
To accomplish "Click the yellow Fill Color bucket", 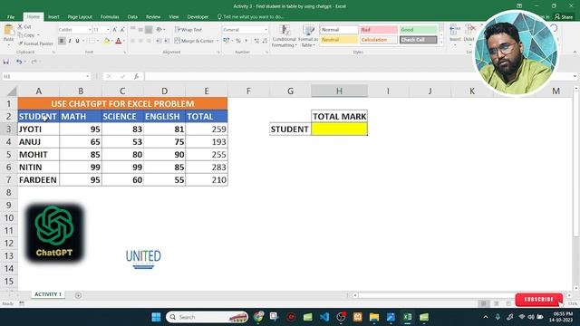I will (107, 41).
